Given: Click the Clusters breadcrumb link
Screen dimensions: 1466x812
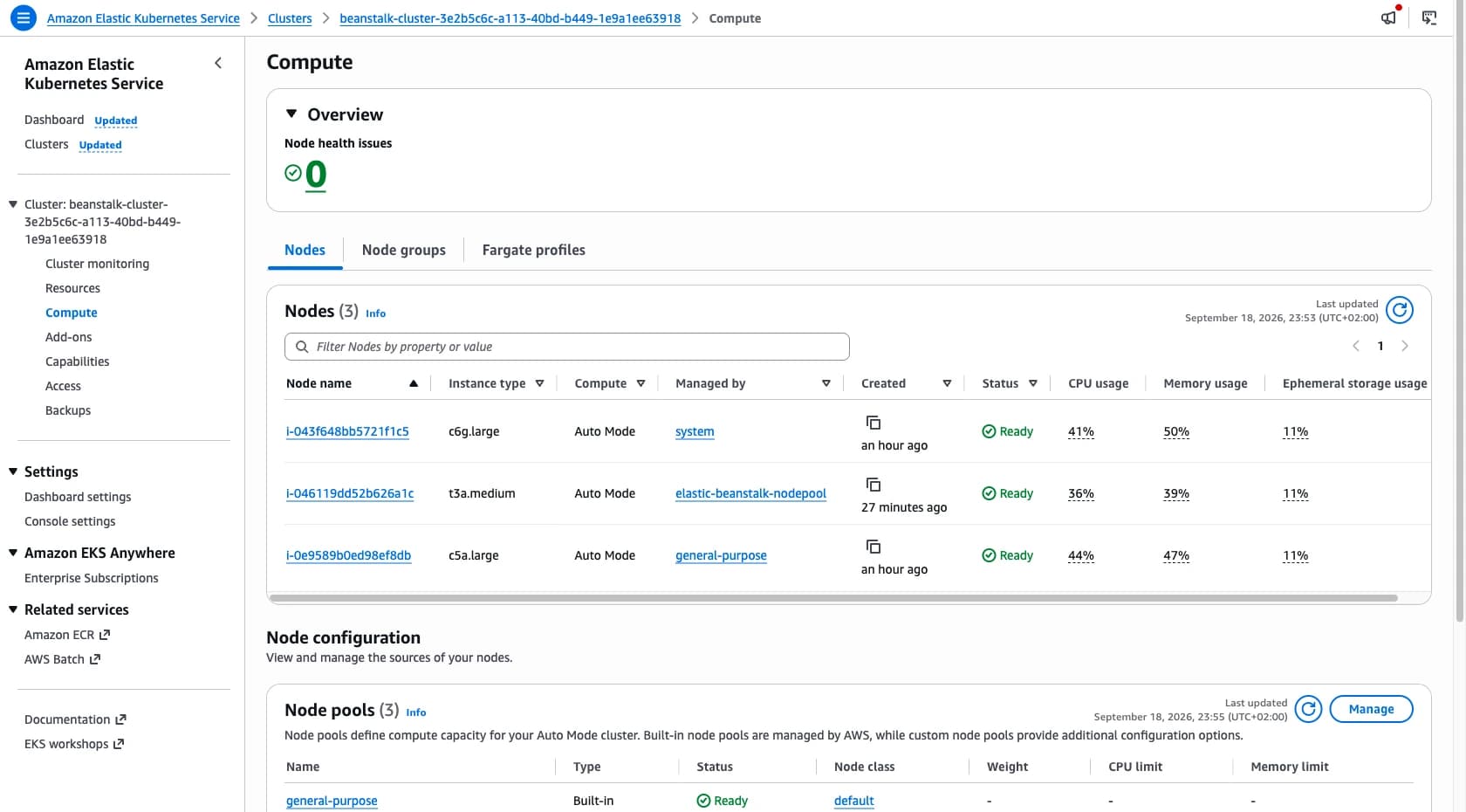Looking at the screenshot, I should [x=290, y=18].
